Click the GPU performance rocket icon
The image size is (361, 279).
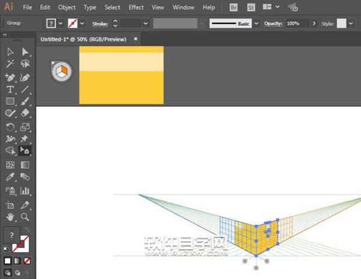(292, 8)
